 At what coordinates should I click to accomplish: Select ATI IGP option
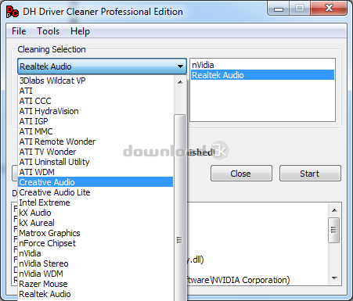pos(95,121)
